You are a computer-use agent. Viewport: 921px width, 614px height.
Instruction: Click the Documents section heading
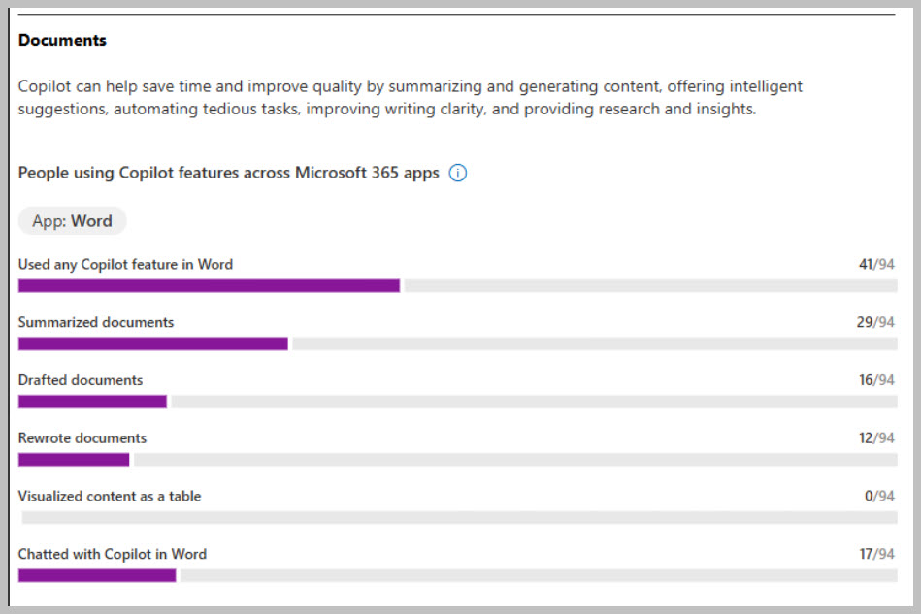tap(62, 41)
